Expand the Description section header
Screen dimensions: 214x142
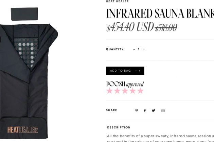pyautogui.click(x=119, y=127)
